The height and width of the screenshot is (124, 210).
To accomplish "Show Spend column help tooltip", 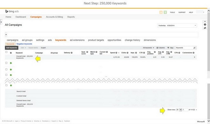I will 116,53.
